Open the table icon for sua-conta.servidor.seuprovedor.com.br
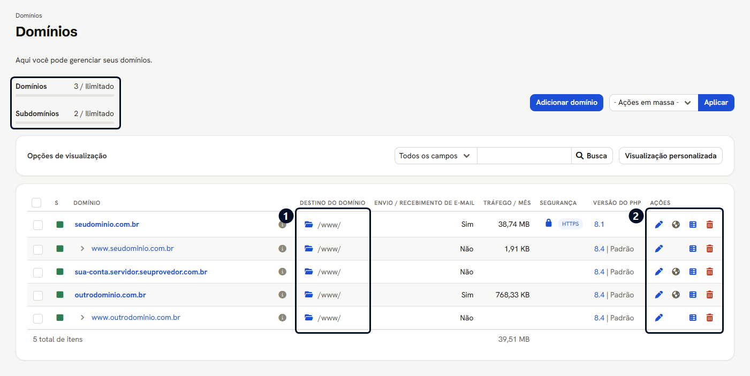Image resolution: width=750 pixels, height=376 pixels. 693,272
